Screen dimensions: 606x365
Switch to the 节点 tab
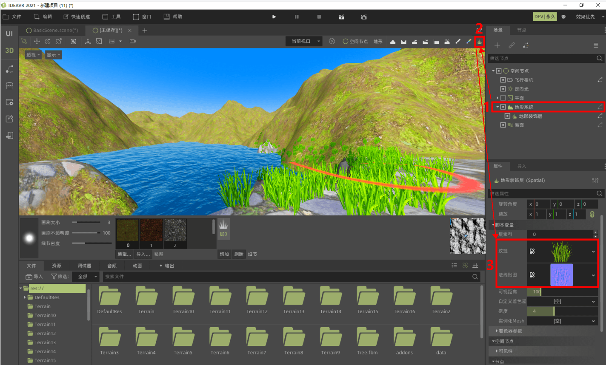(522, 30)
